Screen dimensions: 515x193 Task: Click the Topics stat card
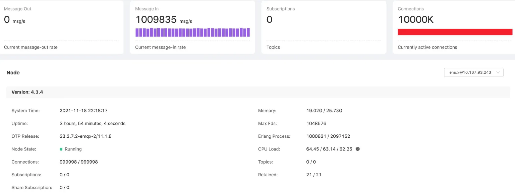[273, 47]
